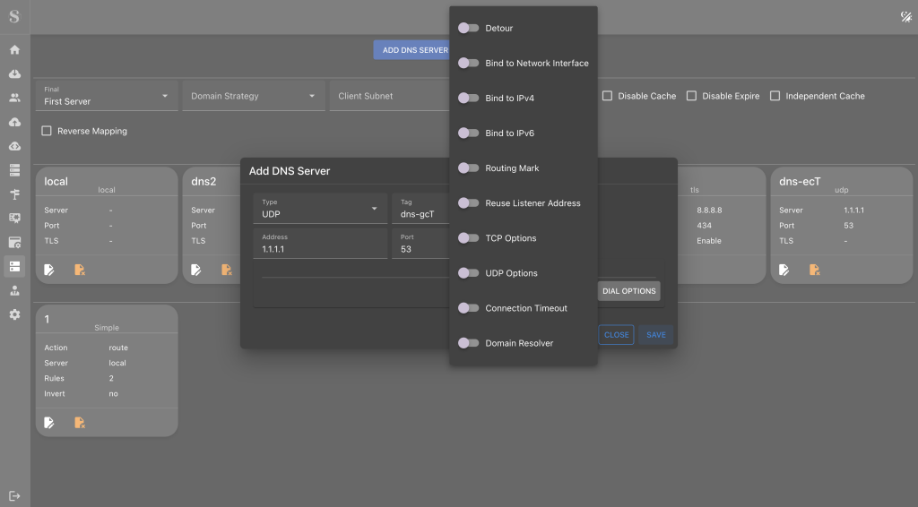
Task: Save the new DNS server
Action: [655, 335]
